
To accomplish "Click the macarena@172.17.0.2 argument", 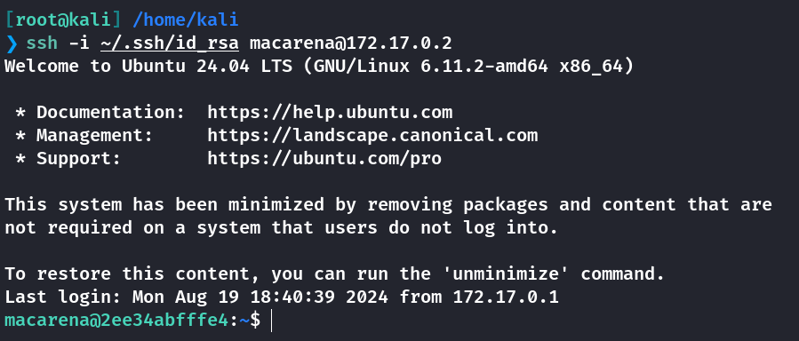I will pyautogui.click(x=350, y=44).
